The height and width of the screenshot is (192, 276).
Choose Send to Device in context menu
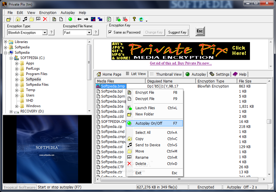point(155,145)
